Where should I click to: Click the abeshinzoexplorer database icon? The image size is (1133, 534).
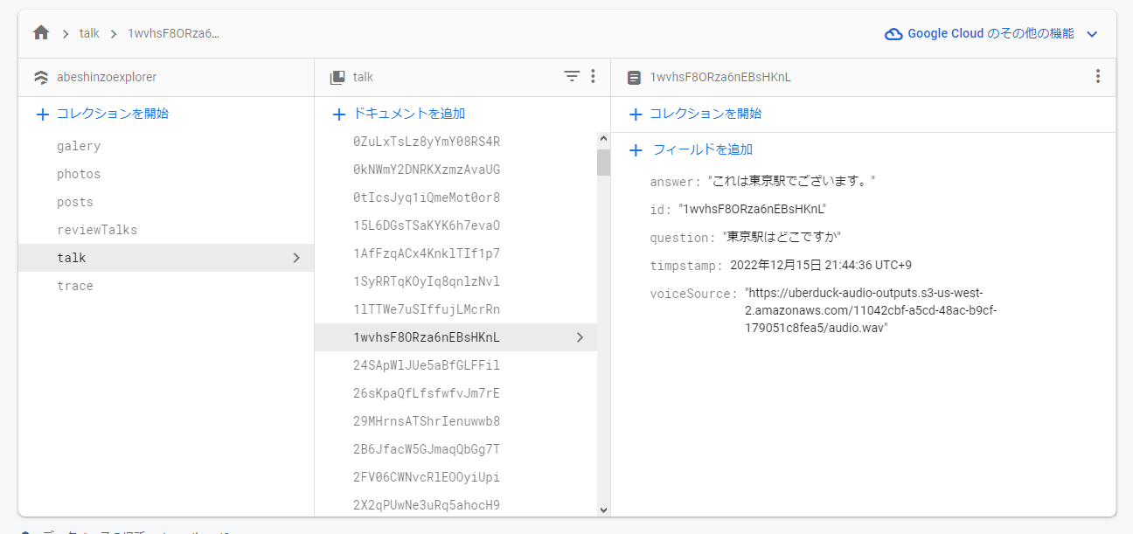[x=41, y=77]
